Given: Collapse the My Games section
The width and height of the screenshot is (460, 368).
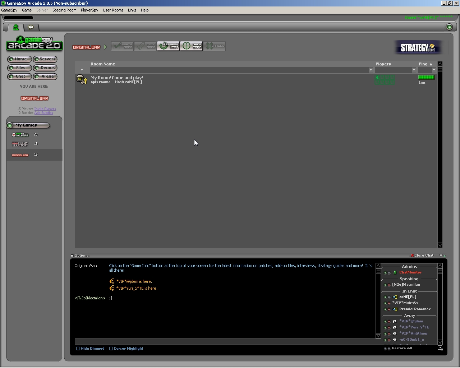Looking at the screenshot, I should 10,125.
